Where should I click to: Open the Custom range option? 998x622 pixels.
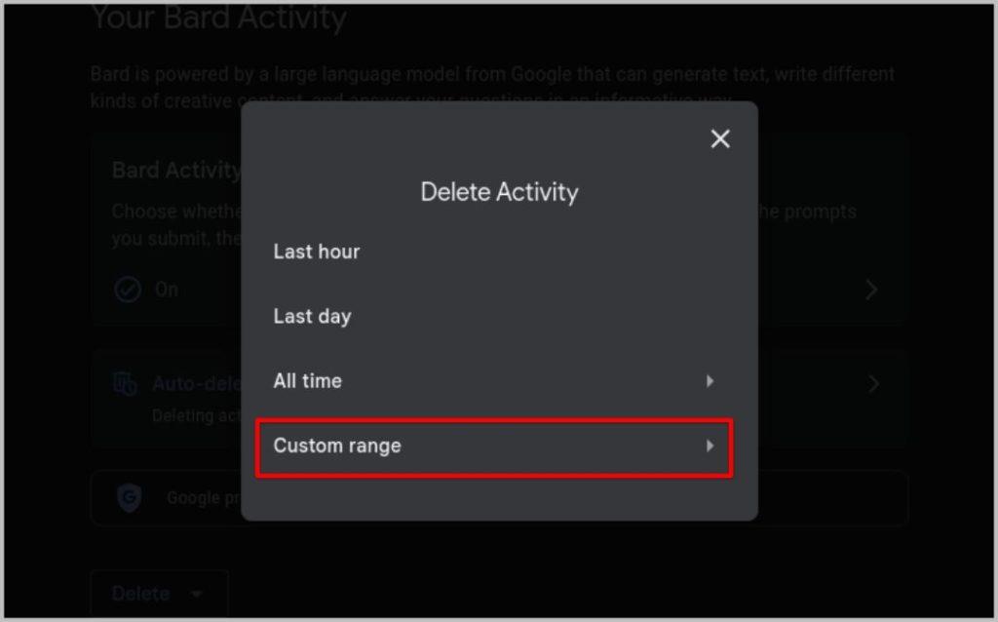(x=494, y=447)
